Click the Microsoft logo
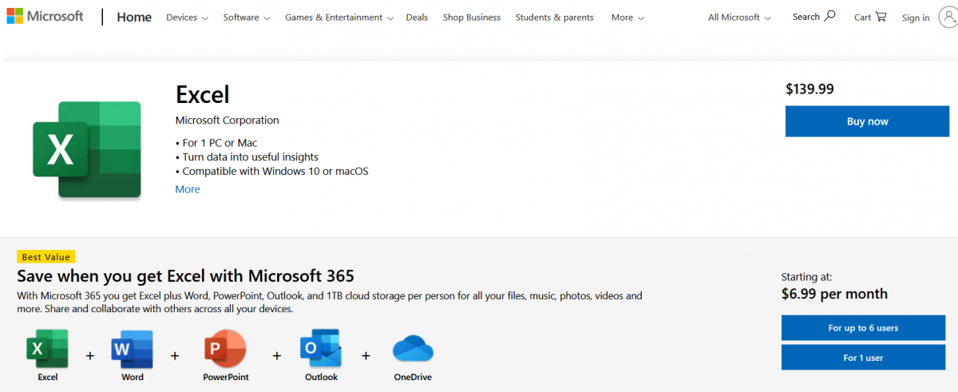The image size is (958, 392). (x=45, y=16)
